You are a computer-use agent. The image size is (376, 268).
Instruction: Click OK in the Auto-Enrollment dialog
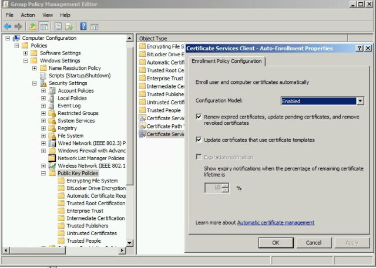[276, 243]
